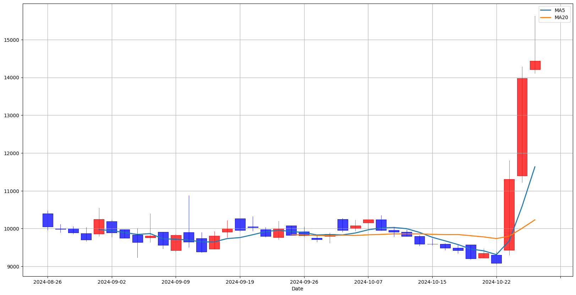Click the 12000 y-axis label

(13, 153)
